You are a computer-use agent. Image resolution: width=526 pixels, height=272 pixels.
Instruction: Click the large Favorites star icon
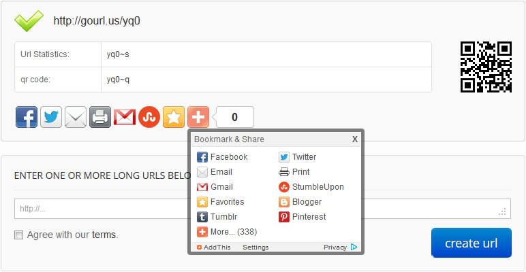point(174,117)
